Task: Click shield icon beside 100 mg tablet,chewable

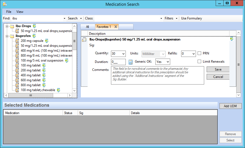Action: coord(59,90)
